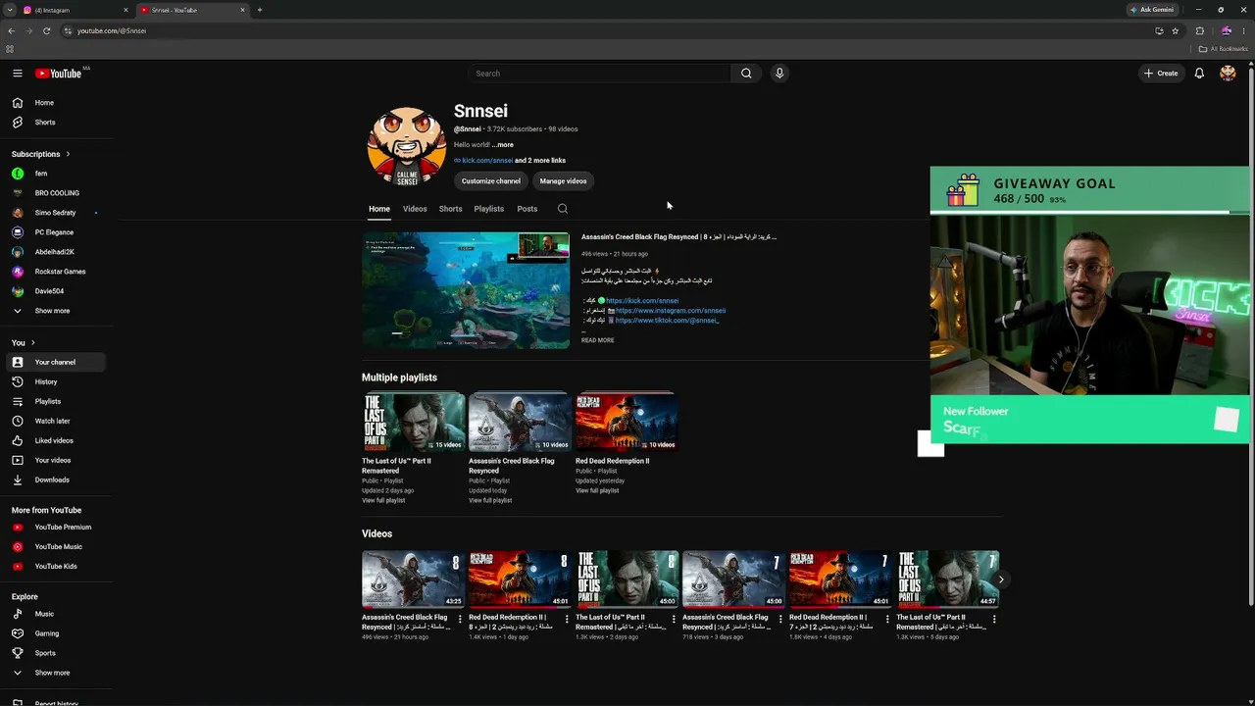
Task: Bookmark this page with the star icon
Action: (1175, 30)
